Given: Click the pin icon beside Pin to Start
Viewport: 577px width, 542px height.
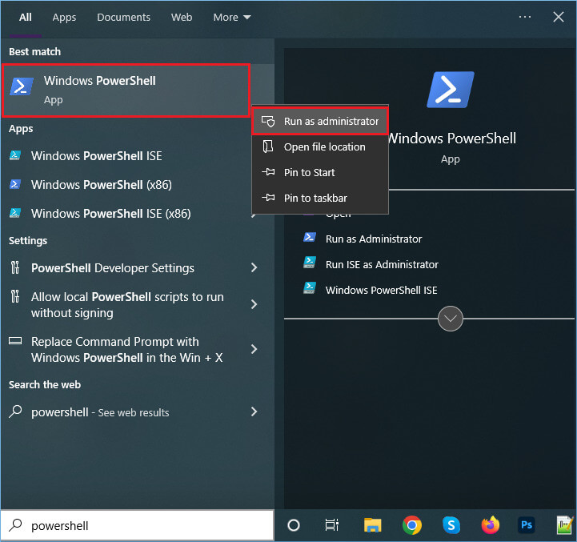Looking at the screenshot, I should (x=268, y=172).
